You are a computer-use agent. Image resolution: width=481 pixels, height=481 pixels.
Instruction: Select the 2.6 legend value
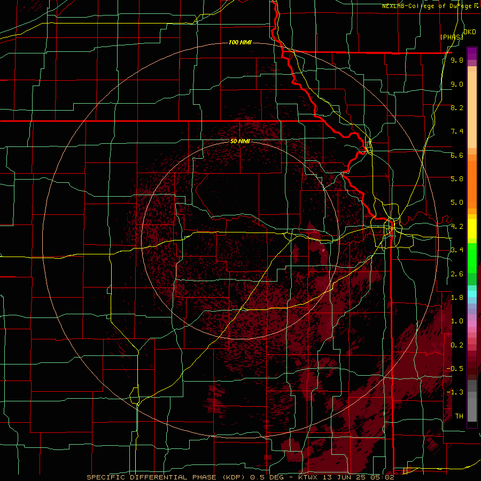click(x=457, y=274)
